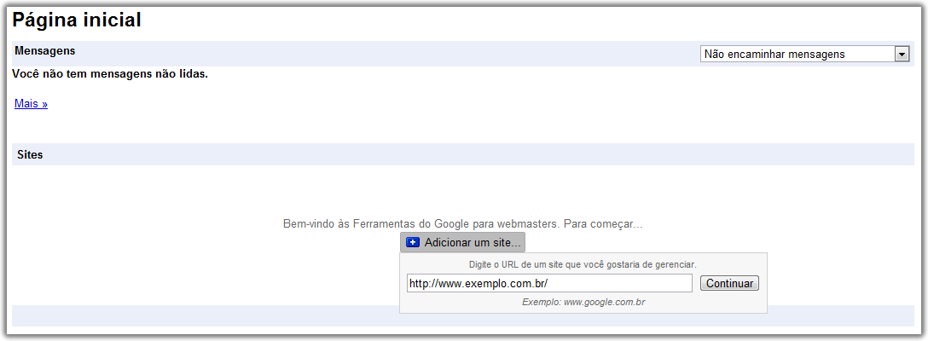Click the empty blue footer bar
Viewport: 928px width, 341px height.
point(205,315)
